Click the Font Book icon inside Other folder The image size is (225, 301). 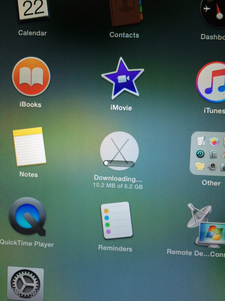pyautogui.click(x=213, y=154)
